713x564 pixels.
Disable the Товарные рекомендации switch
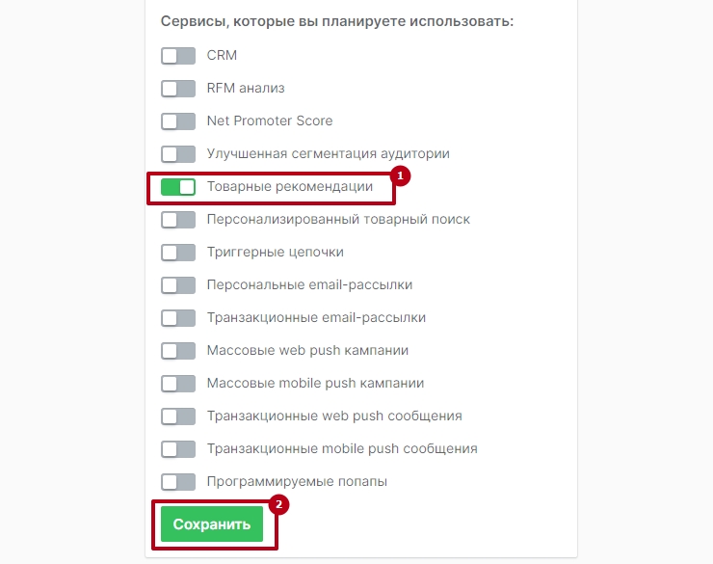coord(178,187)
